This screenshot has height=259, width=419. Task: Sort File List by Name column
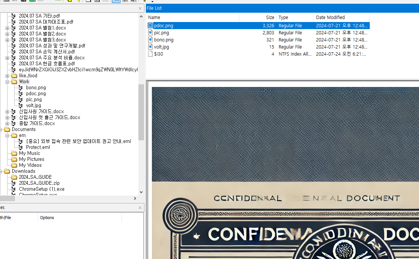pyautogui.click(x=193, y=18)
